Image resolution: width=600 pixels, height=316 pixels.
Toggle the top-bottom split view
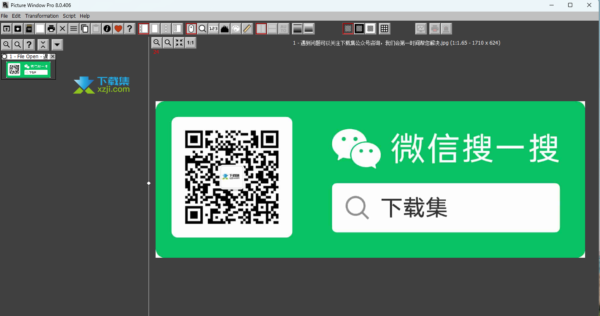click(272, 29)
